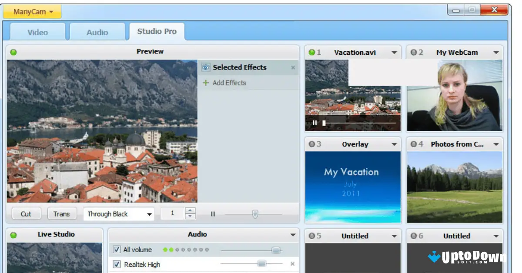The height and width of the screenshot is (273, 522).
Task: Click the Live Studio green indicator
Action: click(x=13, y=234)
